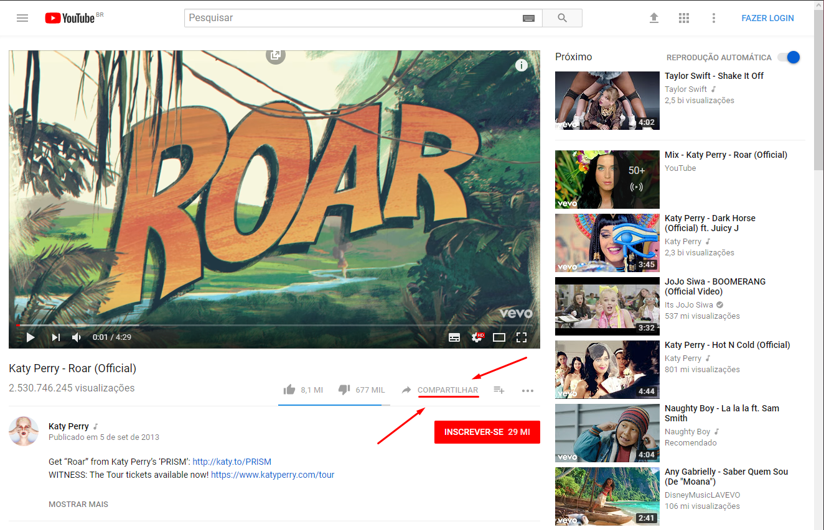Image resolution: width=824 pixels, height=530 pixels.
Task: Open Dark Horse video thumbnail
Action: [607, 243]
